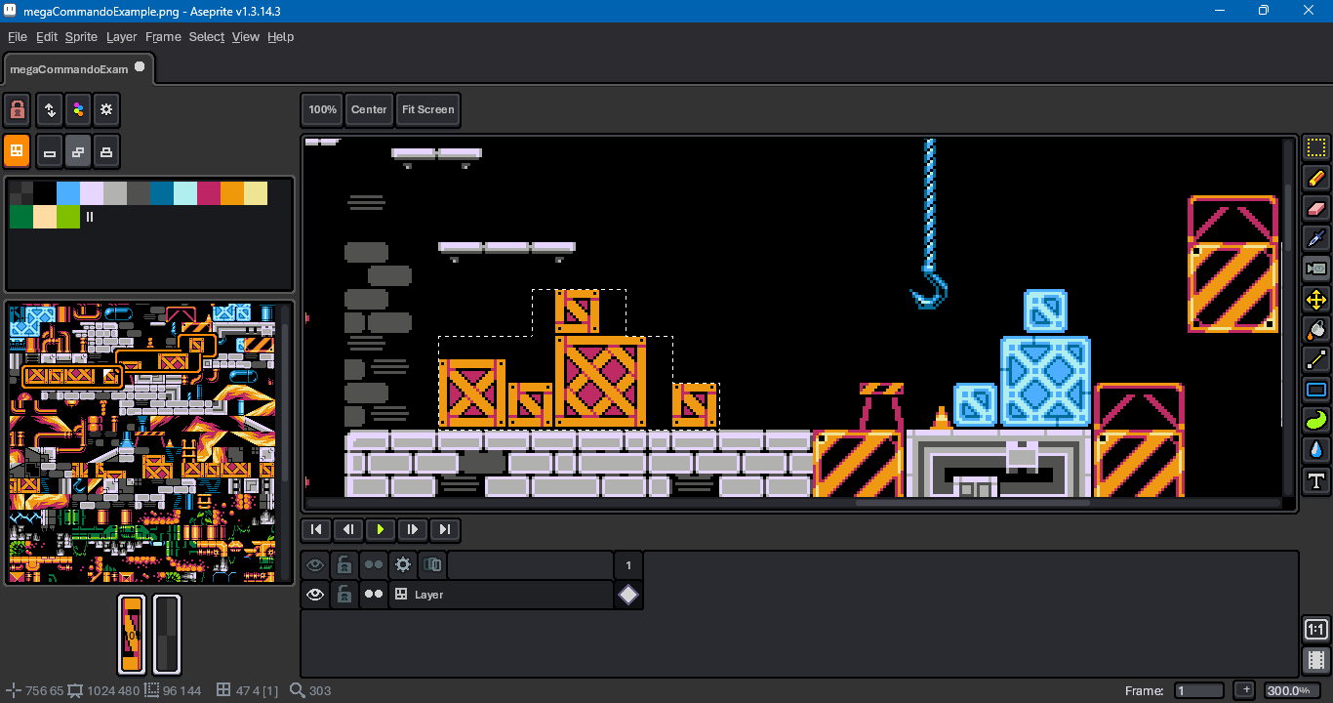Screen dimensions: 1333x703
Task: Select the Rectangular Marquee tool
Action: pyautogui.click(x=1316, y=148)
